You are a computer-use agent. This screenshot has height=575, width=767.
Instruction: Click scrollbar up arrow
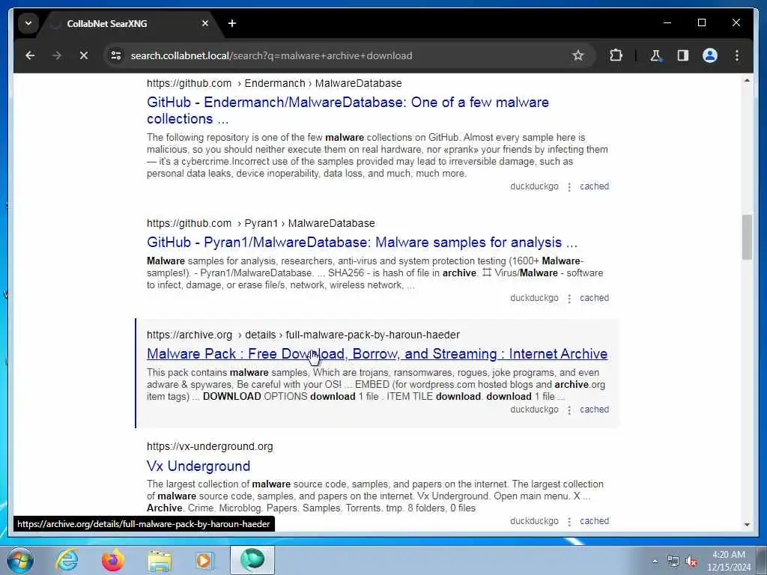(x=747, y=80)
